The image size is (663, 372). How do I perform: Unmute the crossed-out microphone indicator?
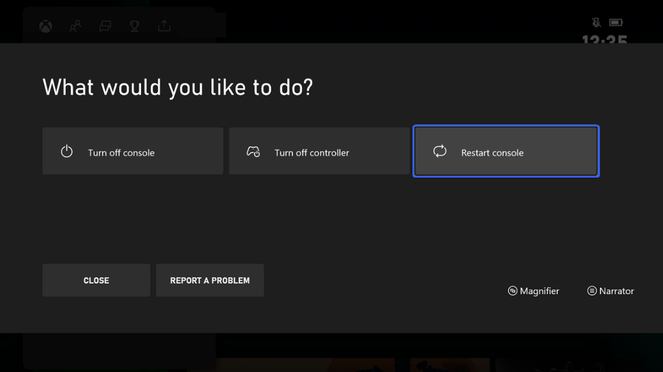(595, 21)
